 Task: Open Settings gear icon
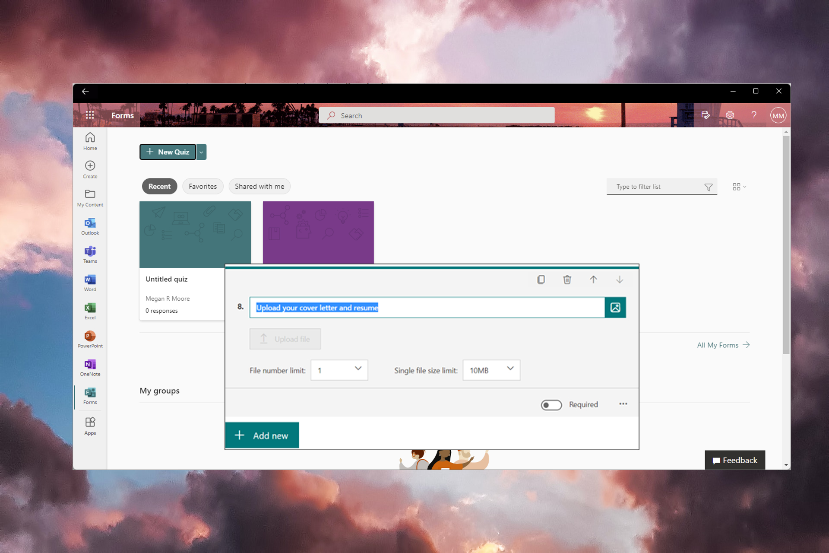click(730, 115)
